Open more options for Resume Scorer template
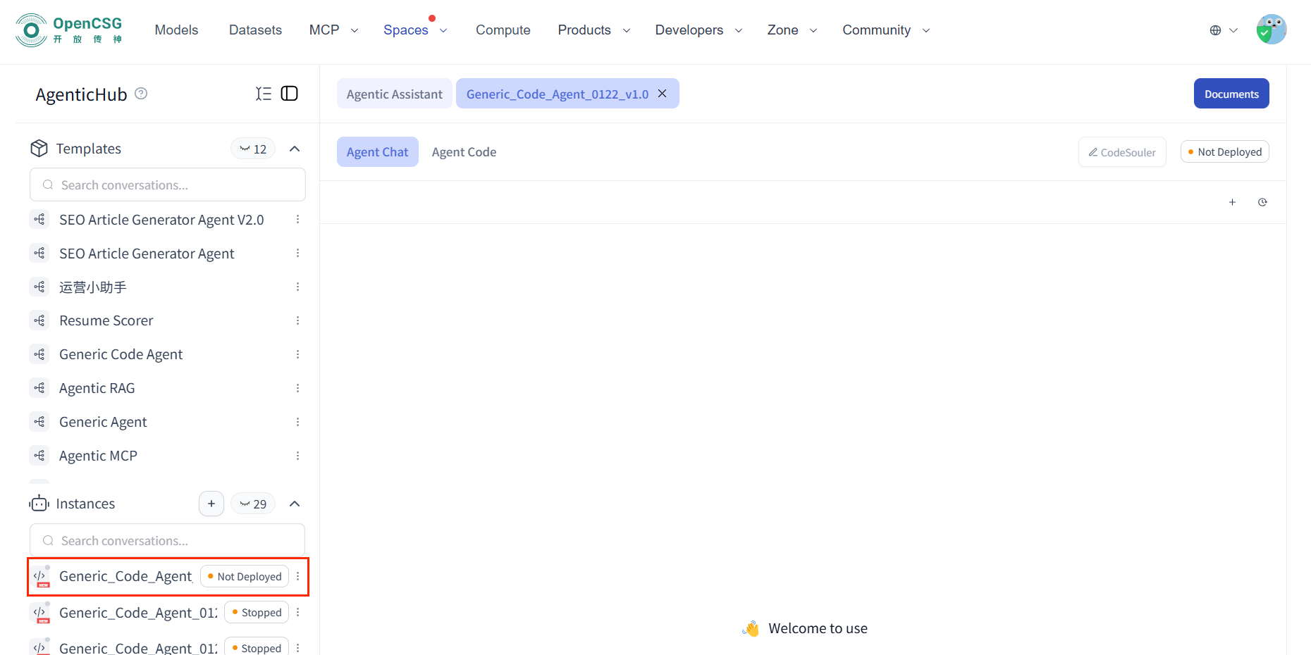The width and height of the screenshot is (1311, 655). tap(297, 320)
